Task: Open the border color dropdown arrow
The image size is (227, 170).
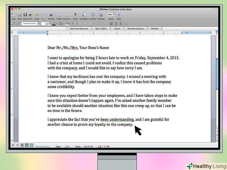Action: (x=57, y=24)
